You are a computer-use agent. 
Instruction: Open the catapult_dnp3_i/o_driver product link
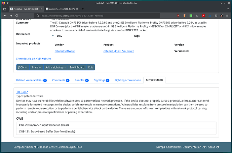coord(118,51)
